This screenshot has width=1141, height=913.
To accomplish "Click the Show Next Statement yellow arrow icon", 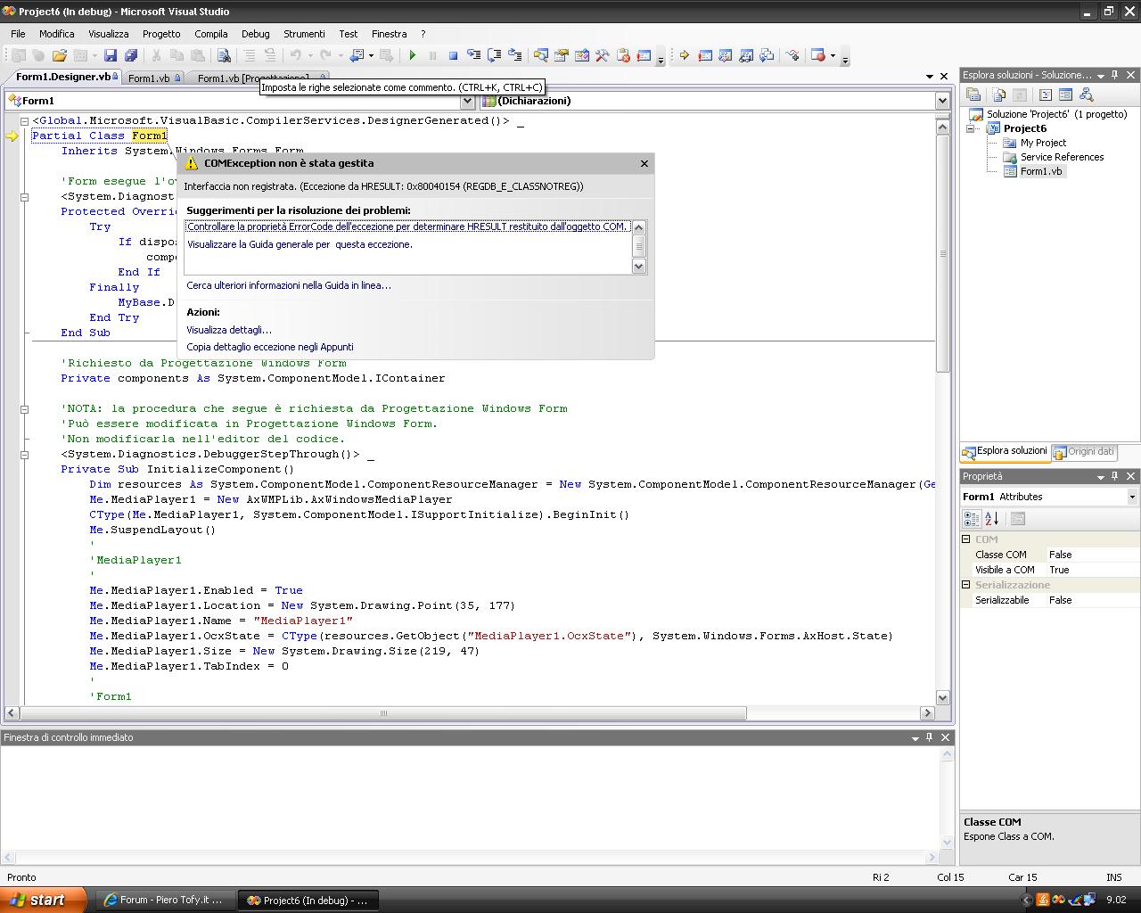I will point(684,55).
